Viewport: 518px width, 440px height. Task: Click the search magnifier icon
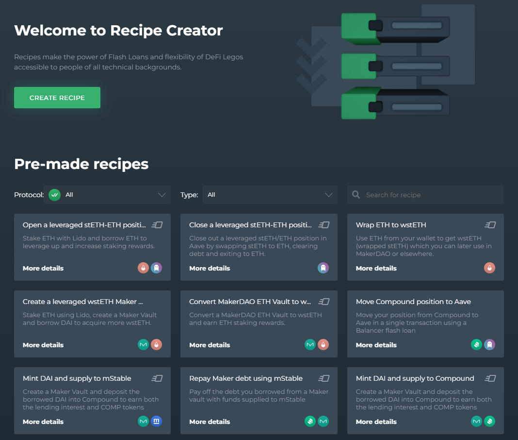(356, 195)
